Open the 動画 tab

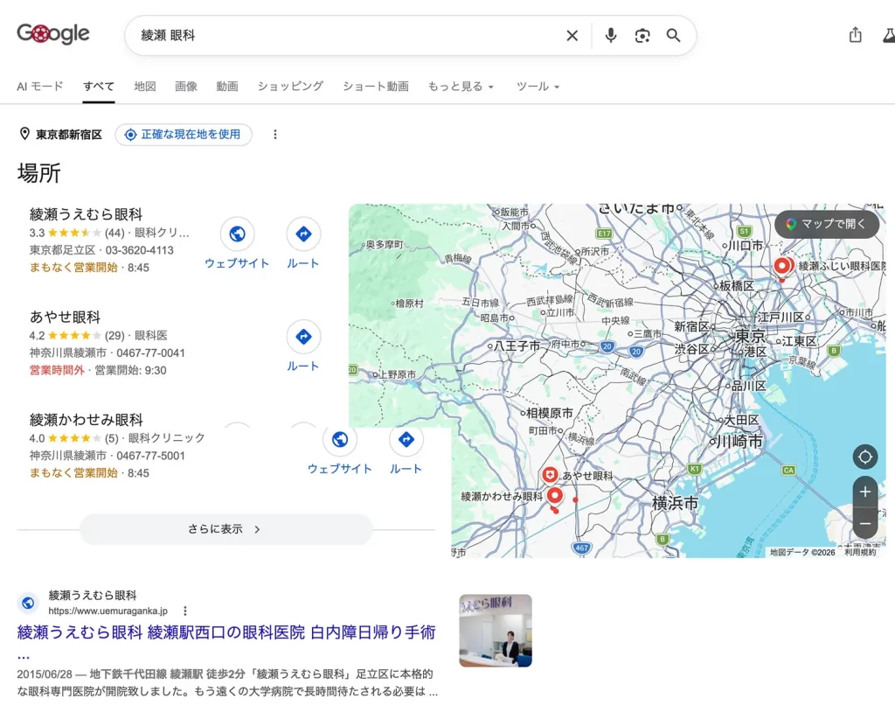pos(227,87)
